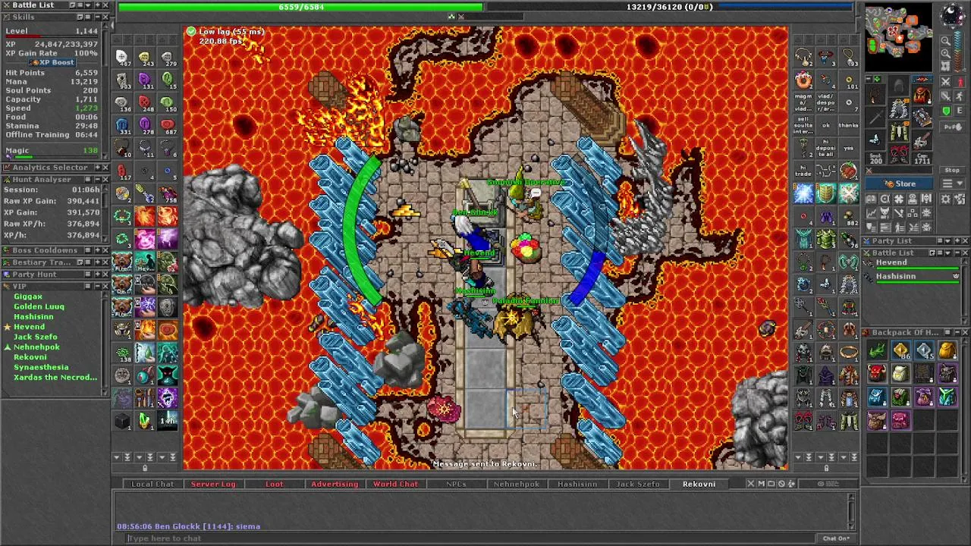Close current chat tab X icon
This screenshot has width=971, height=546.
pos(751,484)
